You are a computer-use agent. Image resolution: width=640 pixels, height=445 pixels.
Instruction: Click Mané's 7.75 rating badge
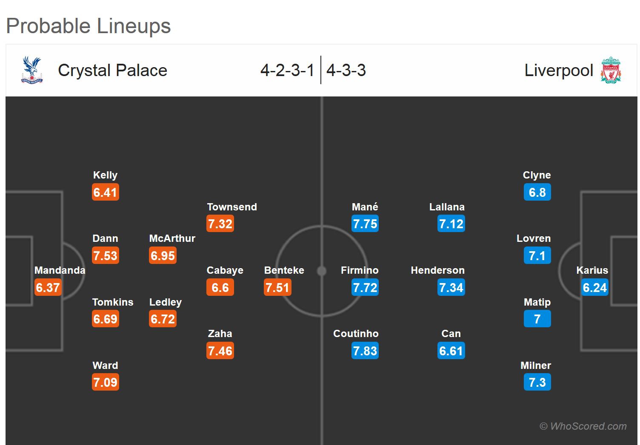365,224
